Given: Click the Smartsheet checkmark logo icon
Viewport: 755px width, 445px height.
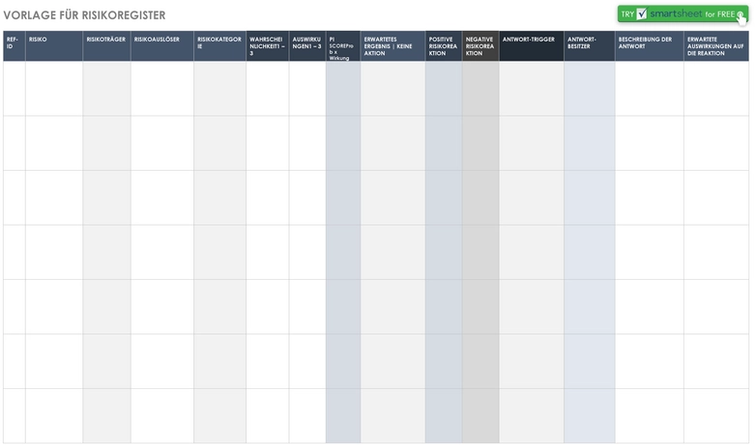Looking at the screenshot, I should coord(642,14).
